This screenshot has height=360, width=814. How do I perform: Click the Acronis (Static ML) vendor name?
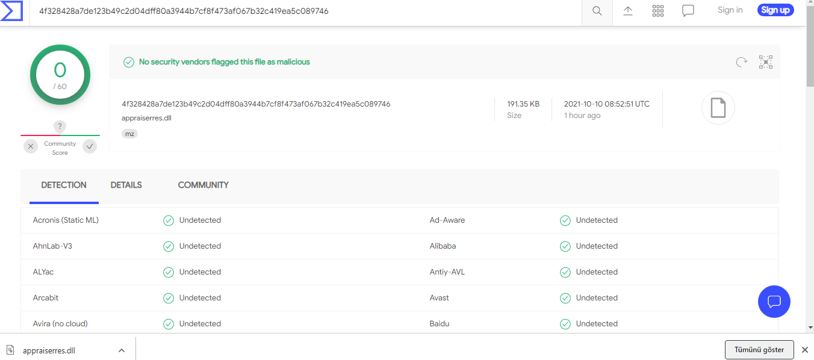point(66,220)
